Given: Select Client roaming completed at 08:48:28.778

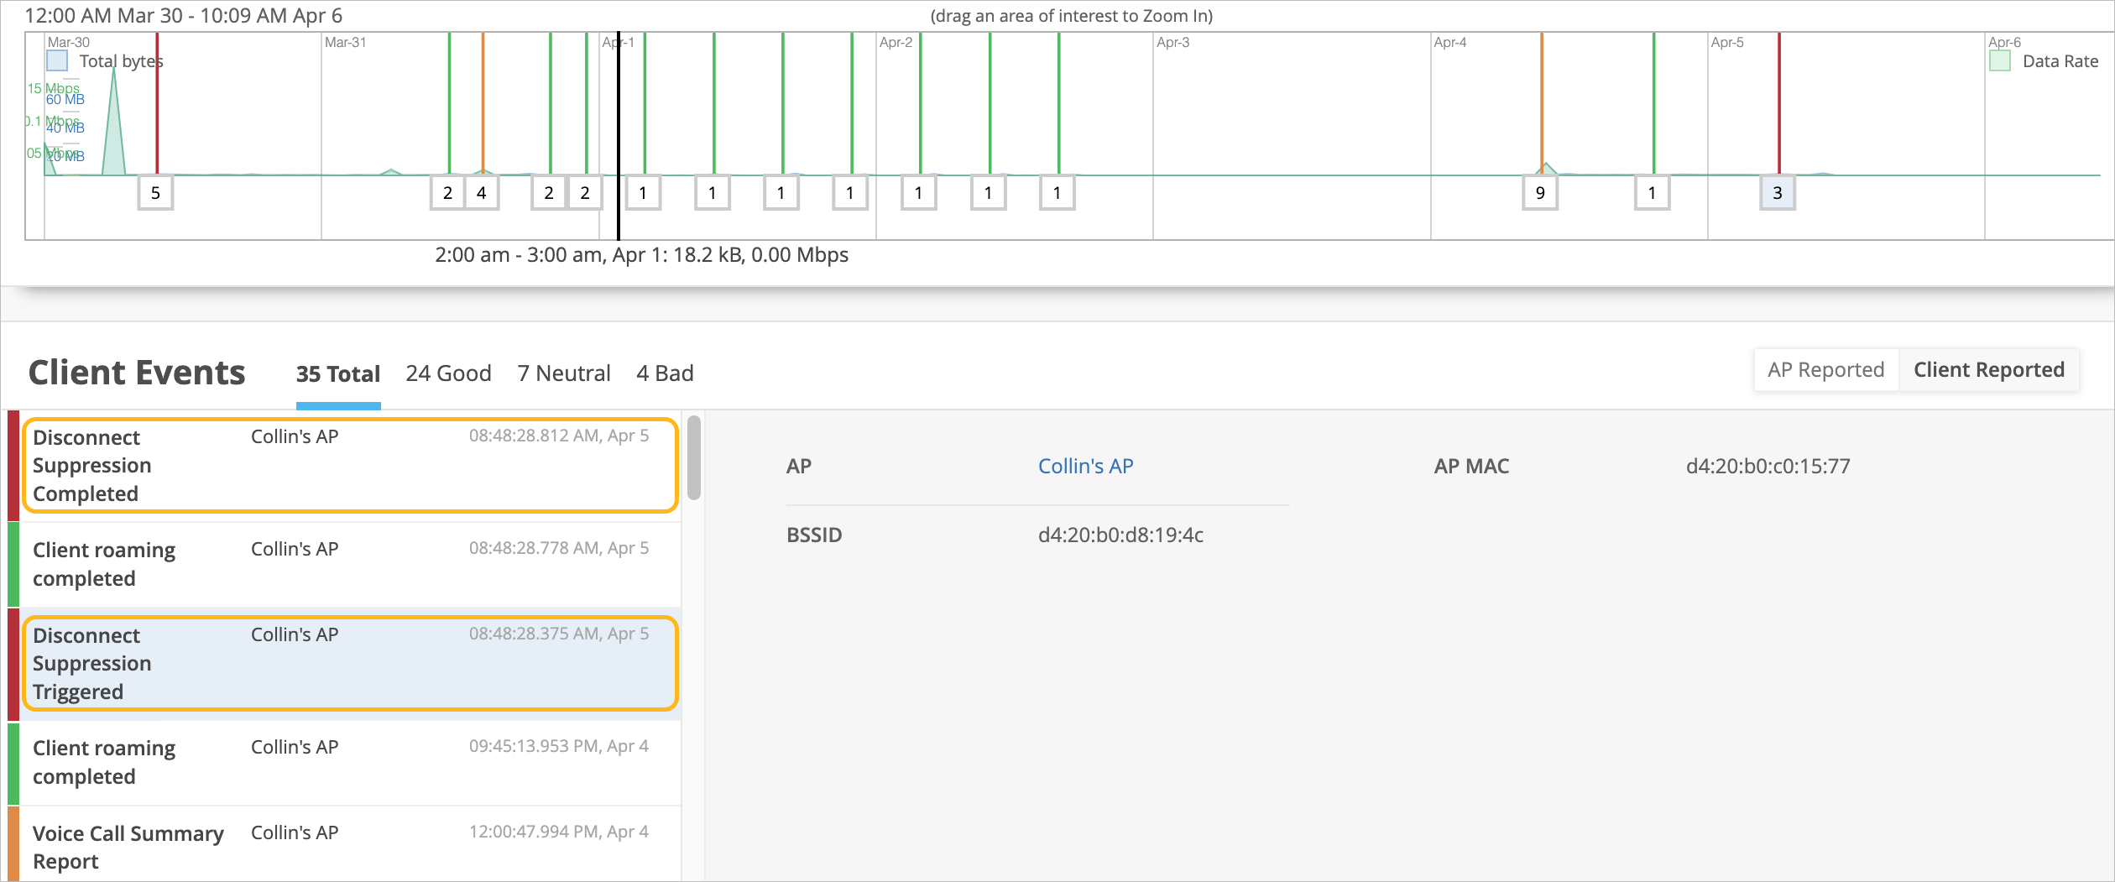Looking at the screenshot, I should click(x=349, y=564).
